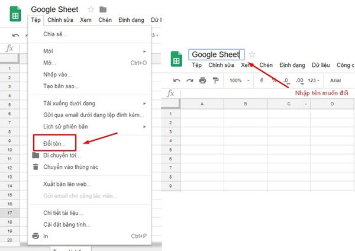Click the folder icon beside left title
The width and height of the screenshot is (355, 251).
coord(103,9)
